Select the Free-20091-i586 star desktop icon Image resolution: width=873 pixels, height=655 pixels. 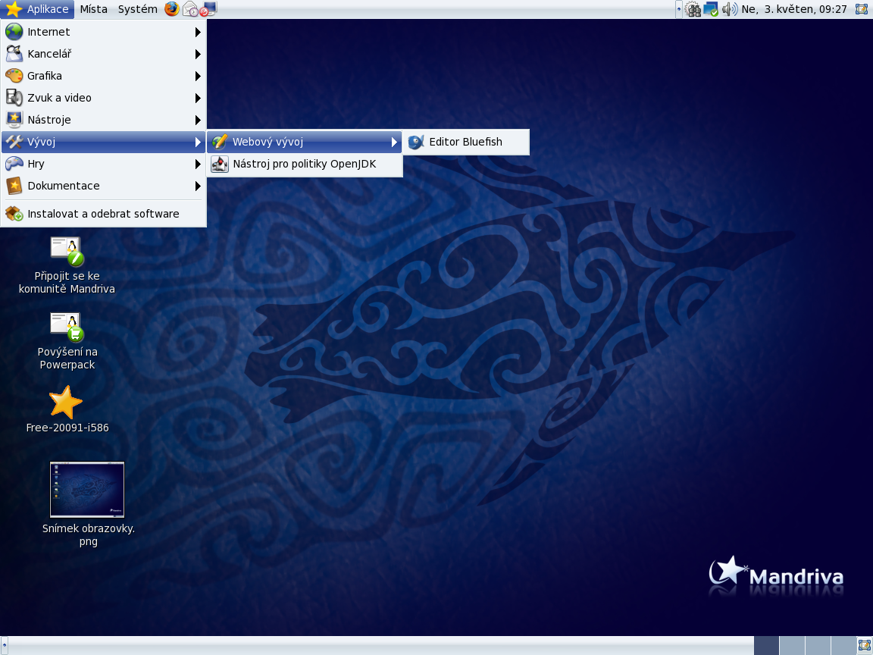click(x=66, y=402)
